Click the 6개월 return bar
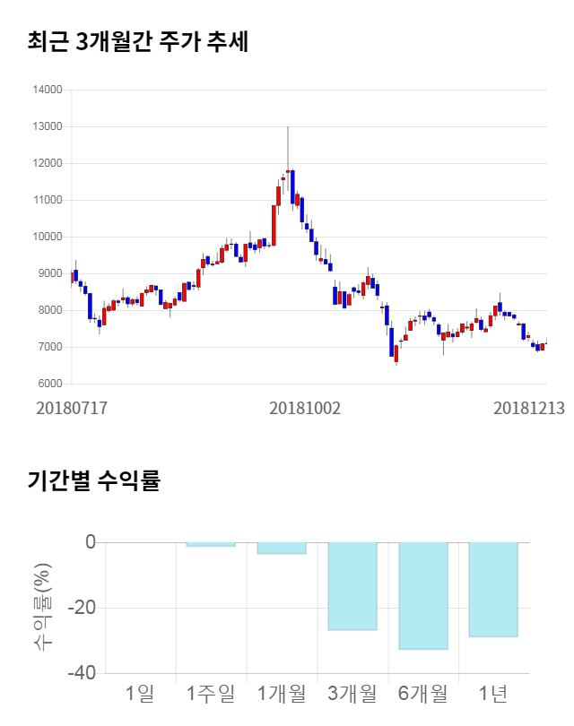 [423, 595]
